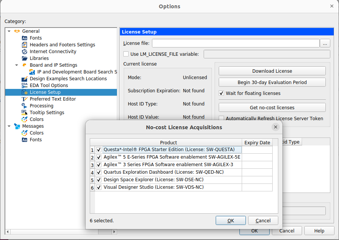Disable Wait for floating licenses
The image size is (339, 240).
pyautogui.click(x=222, y=93)
